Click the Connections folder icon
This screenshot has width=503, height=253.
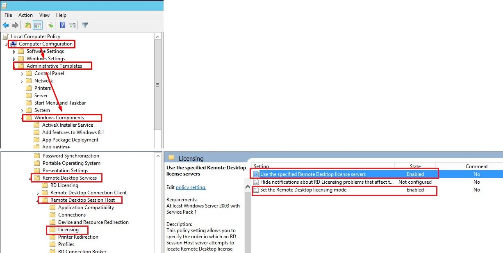[x=52, y=215]
